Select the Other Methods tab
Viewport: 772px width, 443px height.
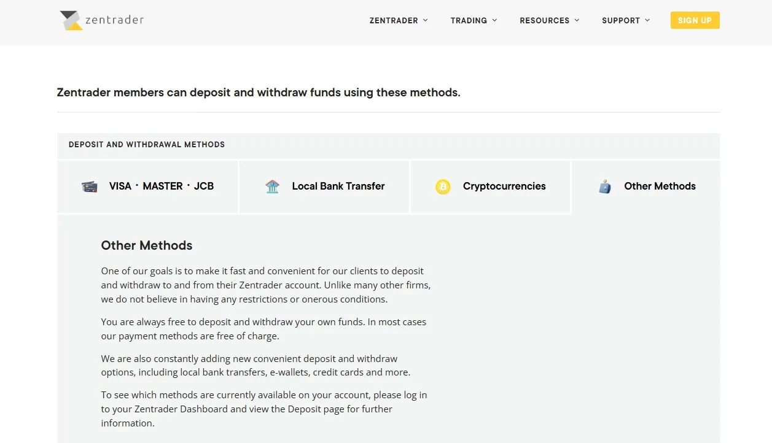(646, 187)
